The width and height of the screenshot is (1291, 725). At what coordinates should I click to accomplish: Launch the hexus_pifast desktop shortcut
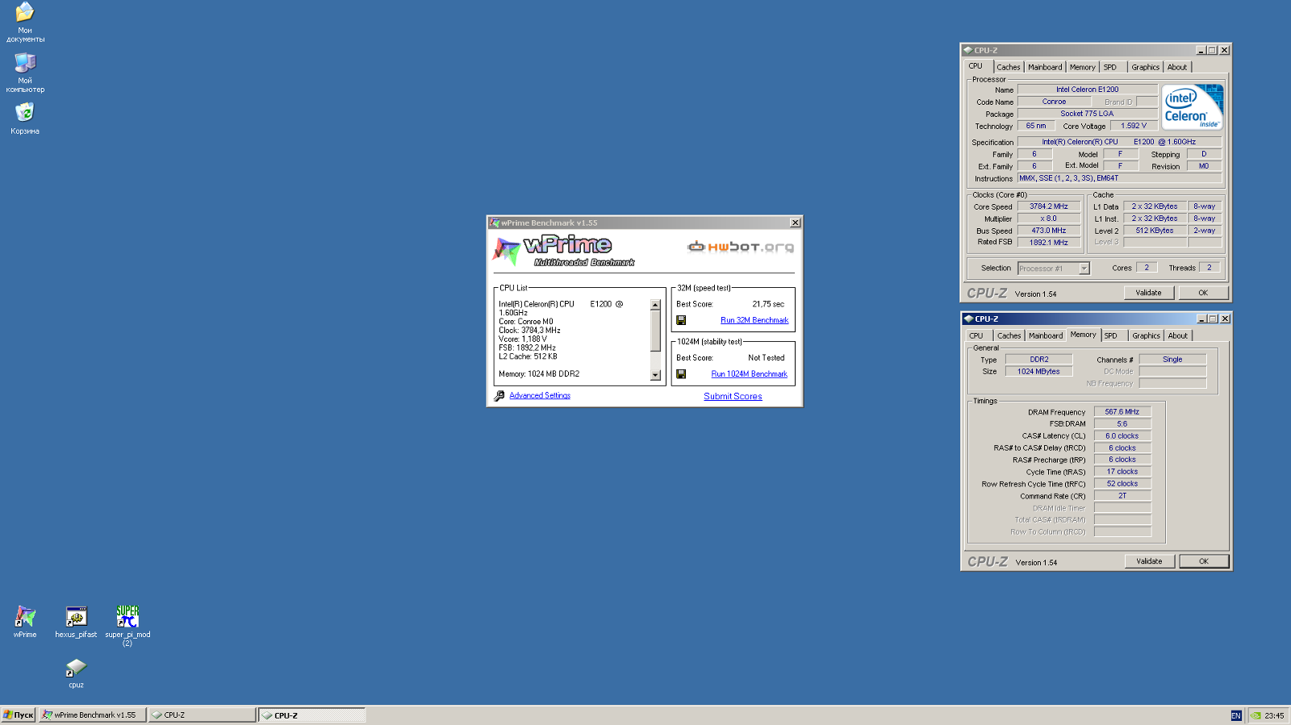coord(76,622)
